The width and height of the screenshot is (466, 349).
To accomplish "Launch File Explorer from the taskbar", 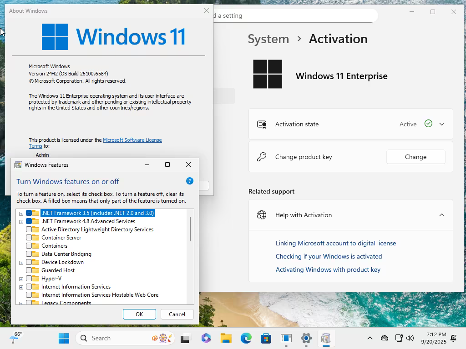I will [226, 338].
